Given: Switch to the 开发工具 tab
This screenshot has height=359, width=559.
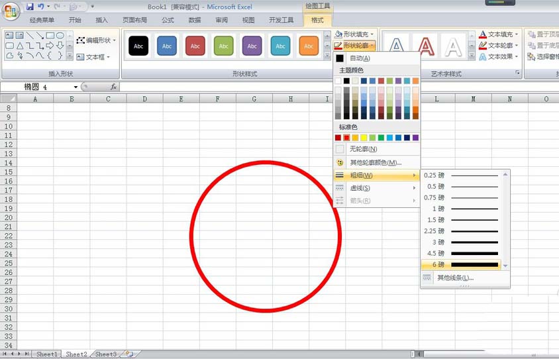Looking at the screenshot, I should tap(281, 20).
